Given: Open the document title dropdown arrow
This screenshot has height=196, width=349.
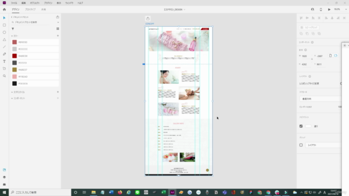Looking at the screenshot, I should 184,10.
